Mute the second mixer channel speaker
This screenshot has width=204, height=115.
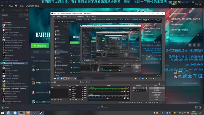125,98
